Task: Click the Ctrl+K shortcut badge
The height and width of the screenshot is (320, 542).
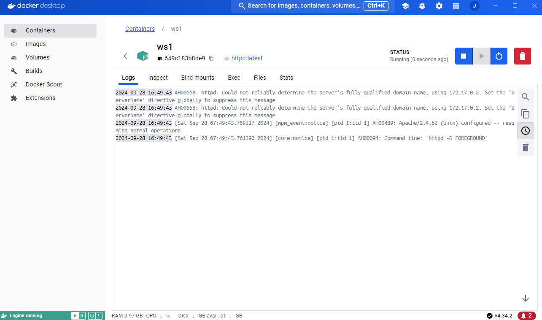Action: click(376, 6)
